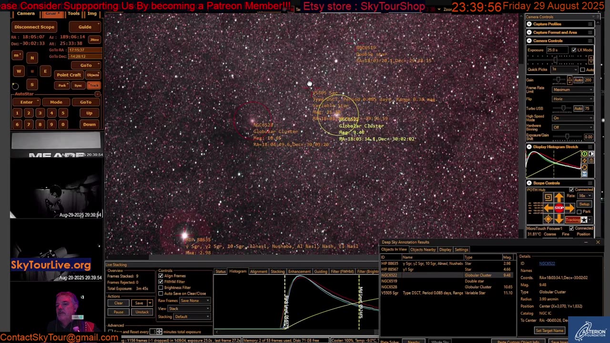This screenshot has width=610, height=343.
Task: Open the Objects Nearby tab
Action: point(423,250)
